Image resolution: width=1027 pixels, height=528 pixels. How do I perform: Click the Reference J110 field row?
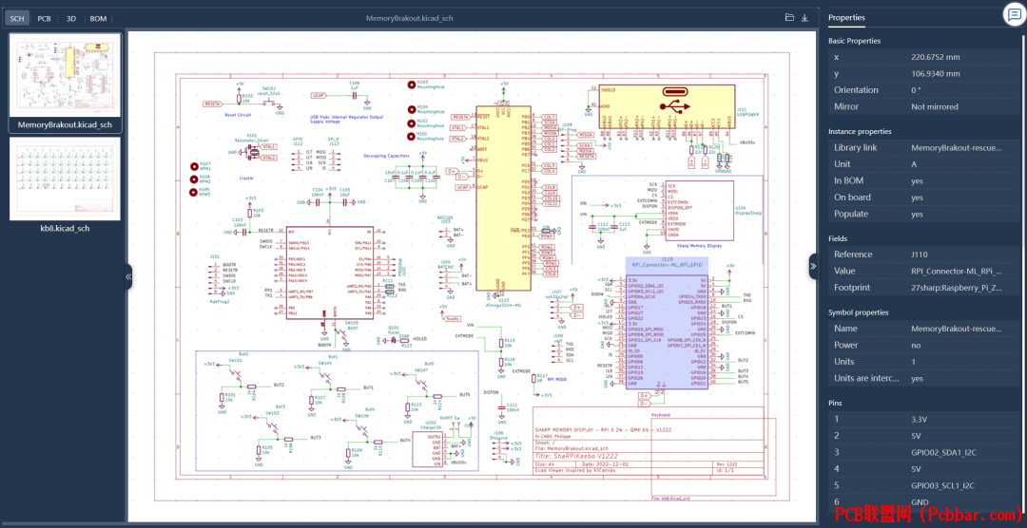point(923,255)
